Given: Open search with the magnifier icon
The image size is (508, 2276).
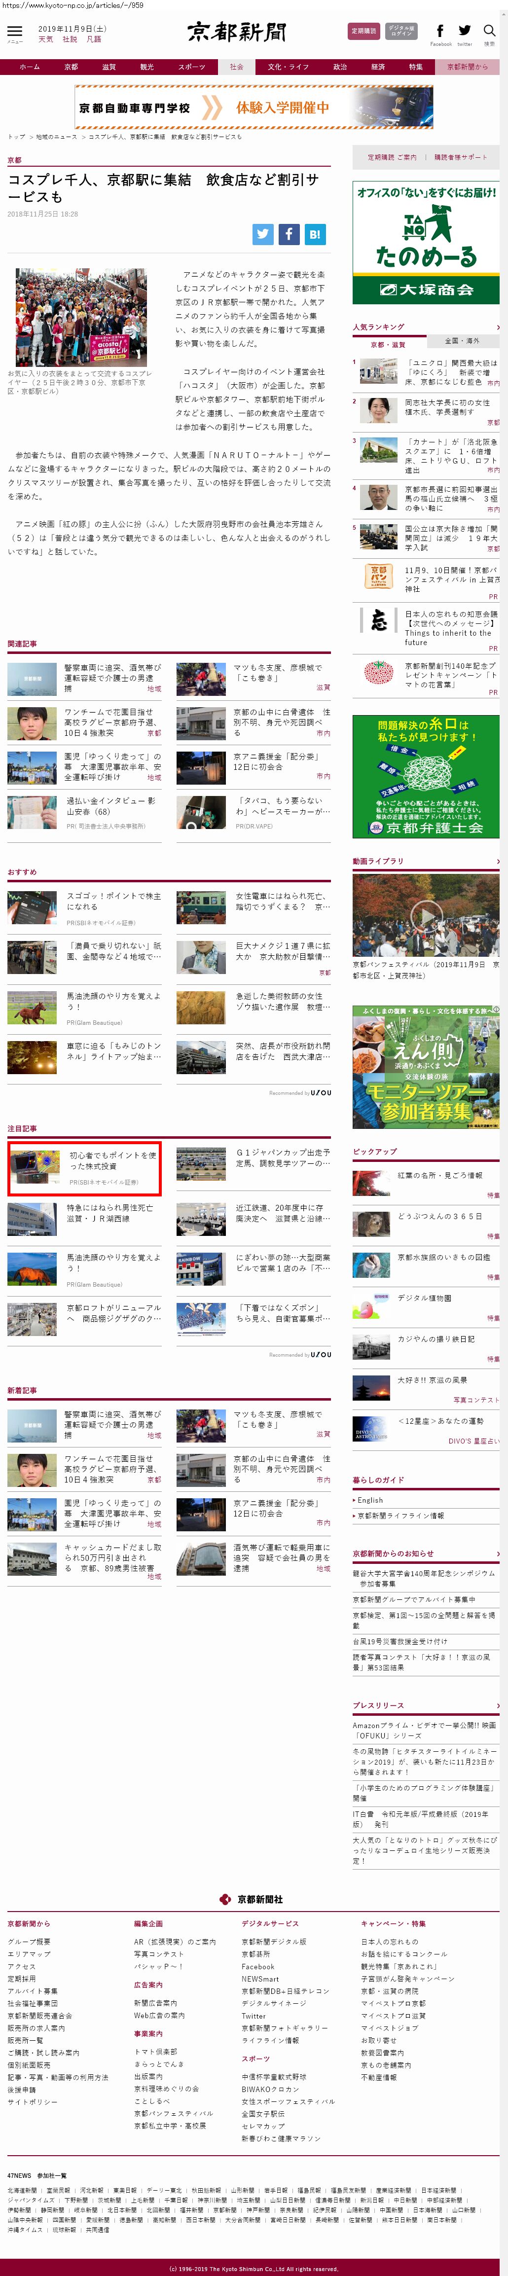Looking at the screenshot, I should point(489,31).
